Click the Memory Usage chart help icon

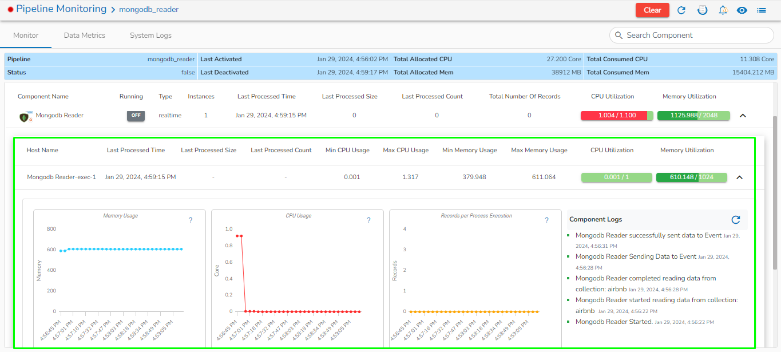pos(191,220)
